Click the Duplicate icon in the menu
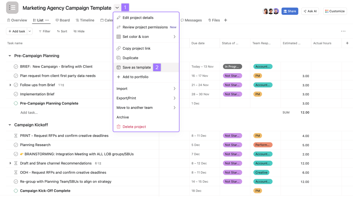This screenshot has height=197, width=353. (x=118, y=58)
